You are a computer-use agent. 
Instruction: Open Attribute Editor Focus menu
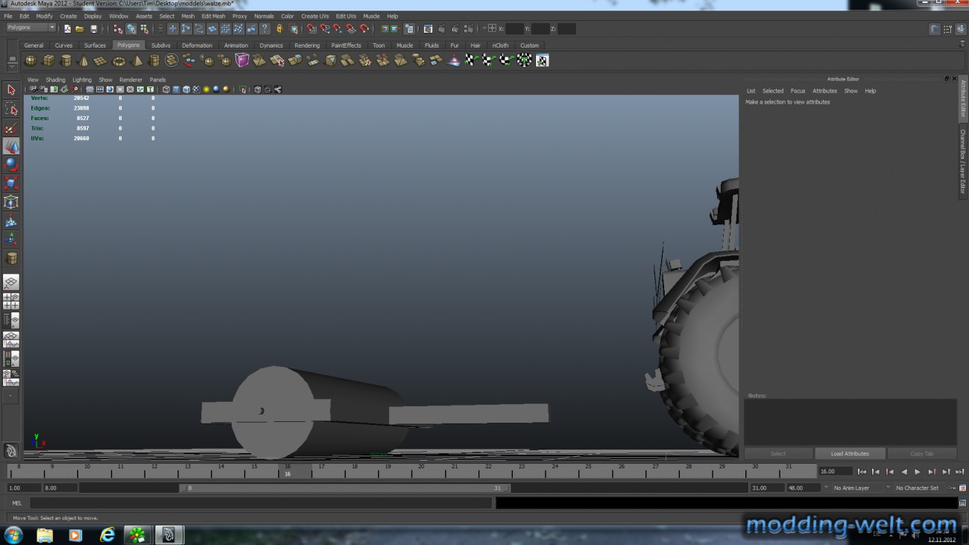pos(798,91)
